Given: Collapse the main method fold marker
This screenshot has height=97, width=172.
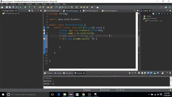Looking at the screenshot, I should (48, 27).
